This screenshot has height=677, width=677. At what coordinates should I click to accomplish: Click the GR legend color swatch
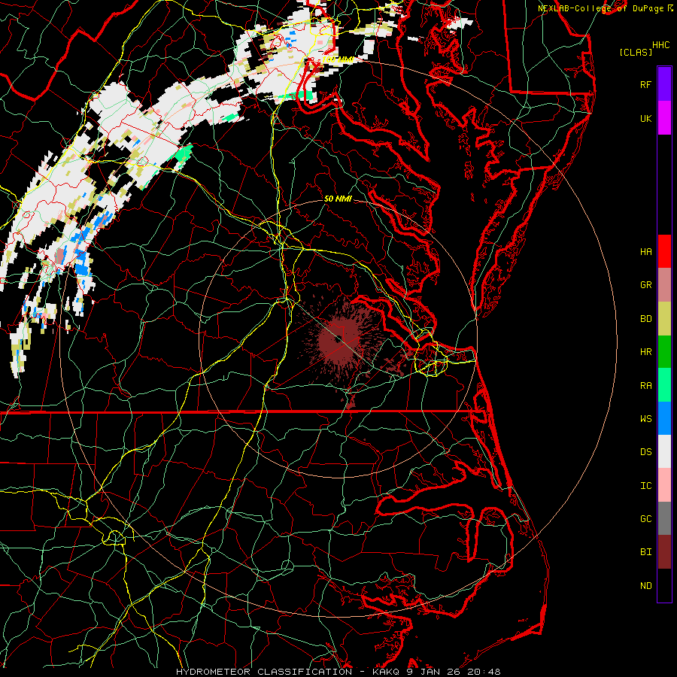(664, 285)
